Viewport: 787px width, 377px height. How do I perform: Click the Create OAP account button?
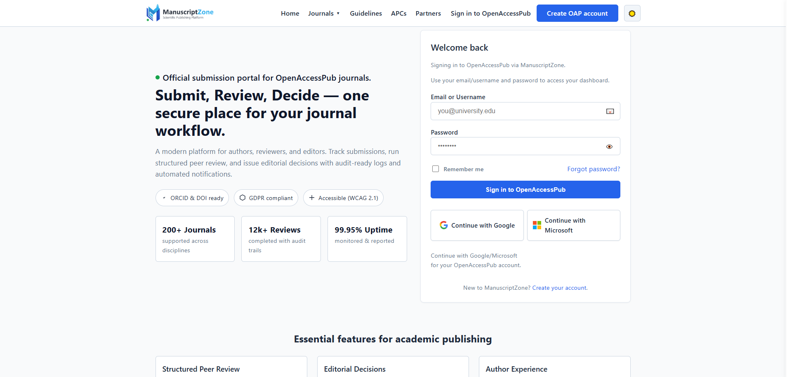click(577, 14)
